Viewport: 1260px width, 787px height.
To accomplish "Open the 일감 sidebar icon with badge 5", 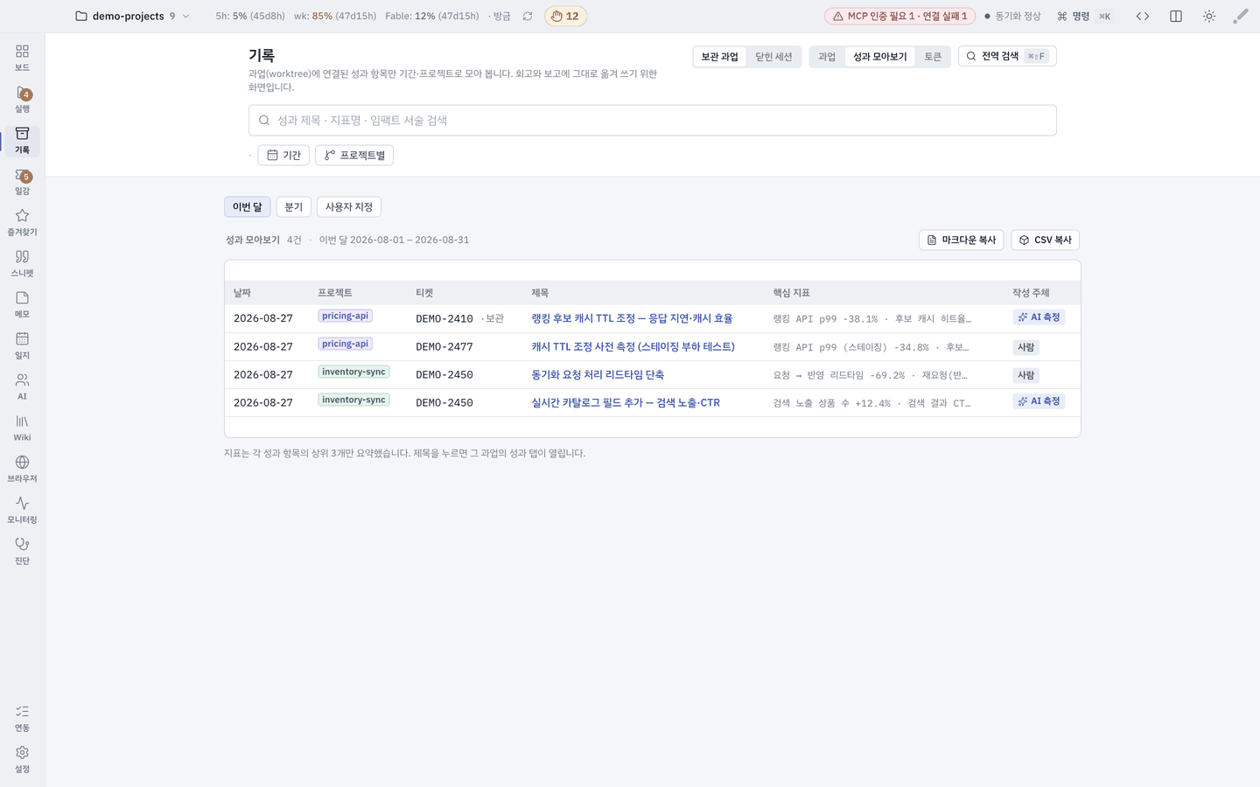I will click(22, 182).
